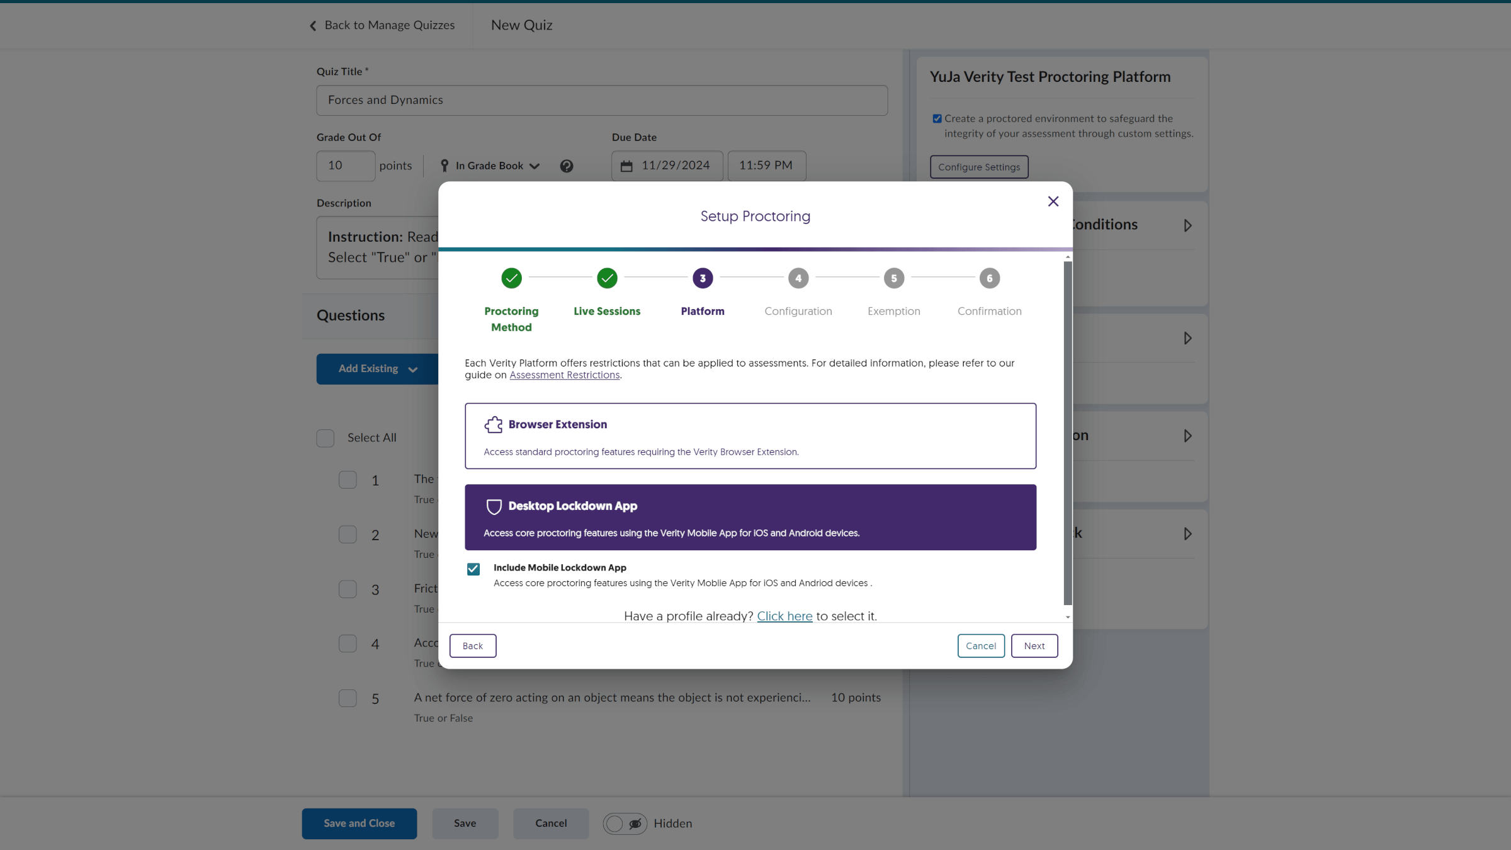
Task: Click question 5 'A net force of zero' text
Action: coord(612,698)
